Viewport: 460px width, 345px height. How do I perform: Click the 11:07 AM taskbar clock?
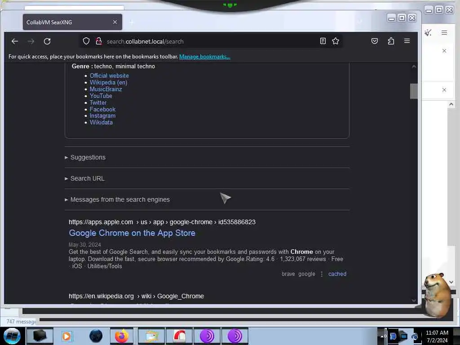pos(437,336)
